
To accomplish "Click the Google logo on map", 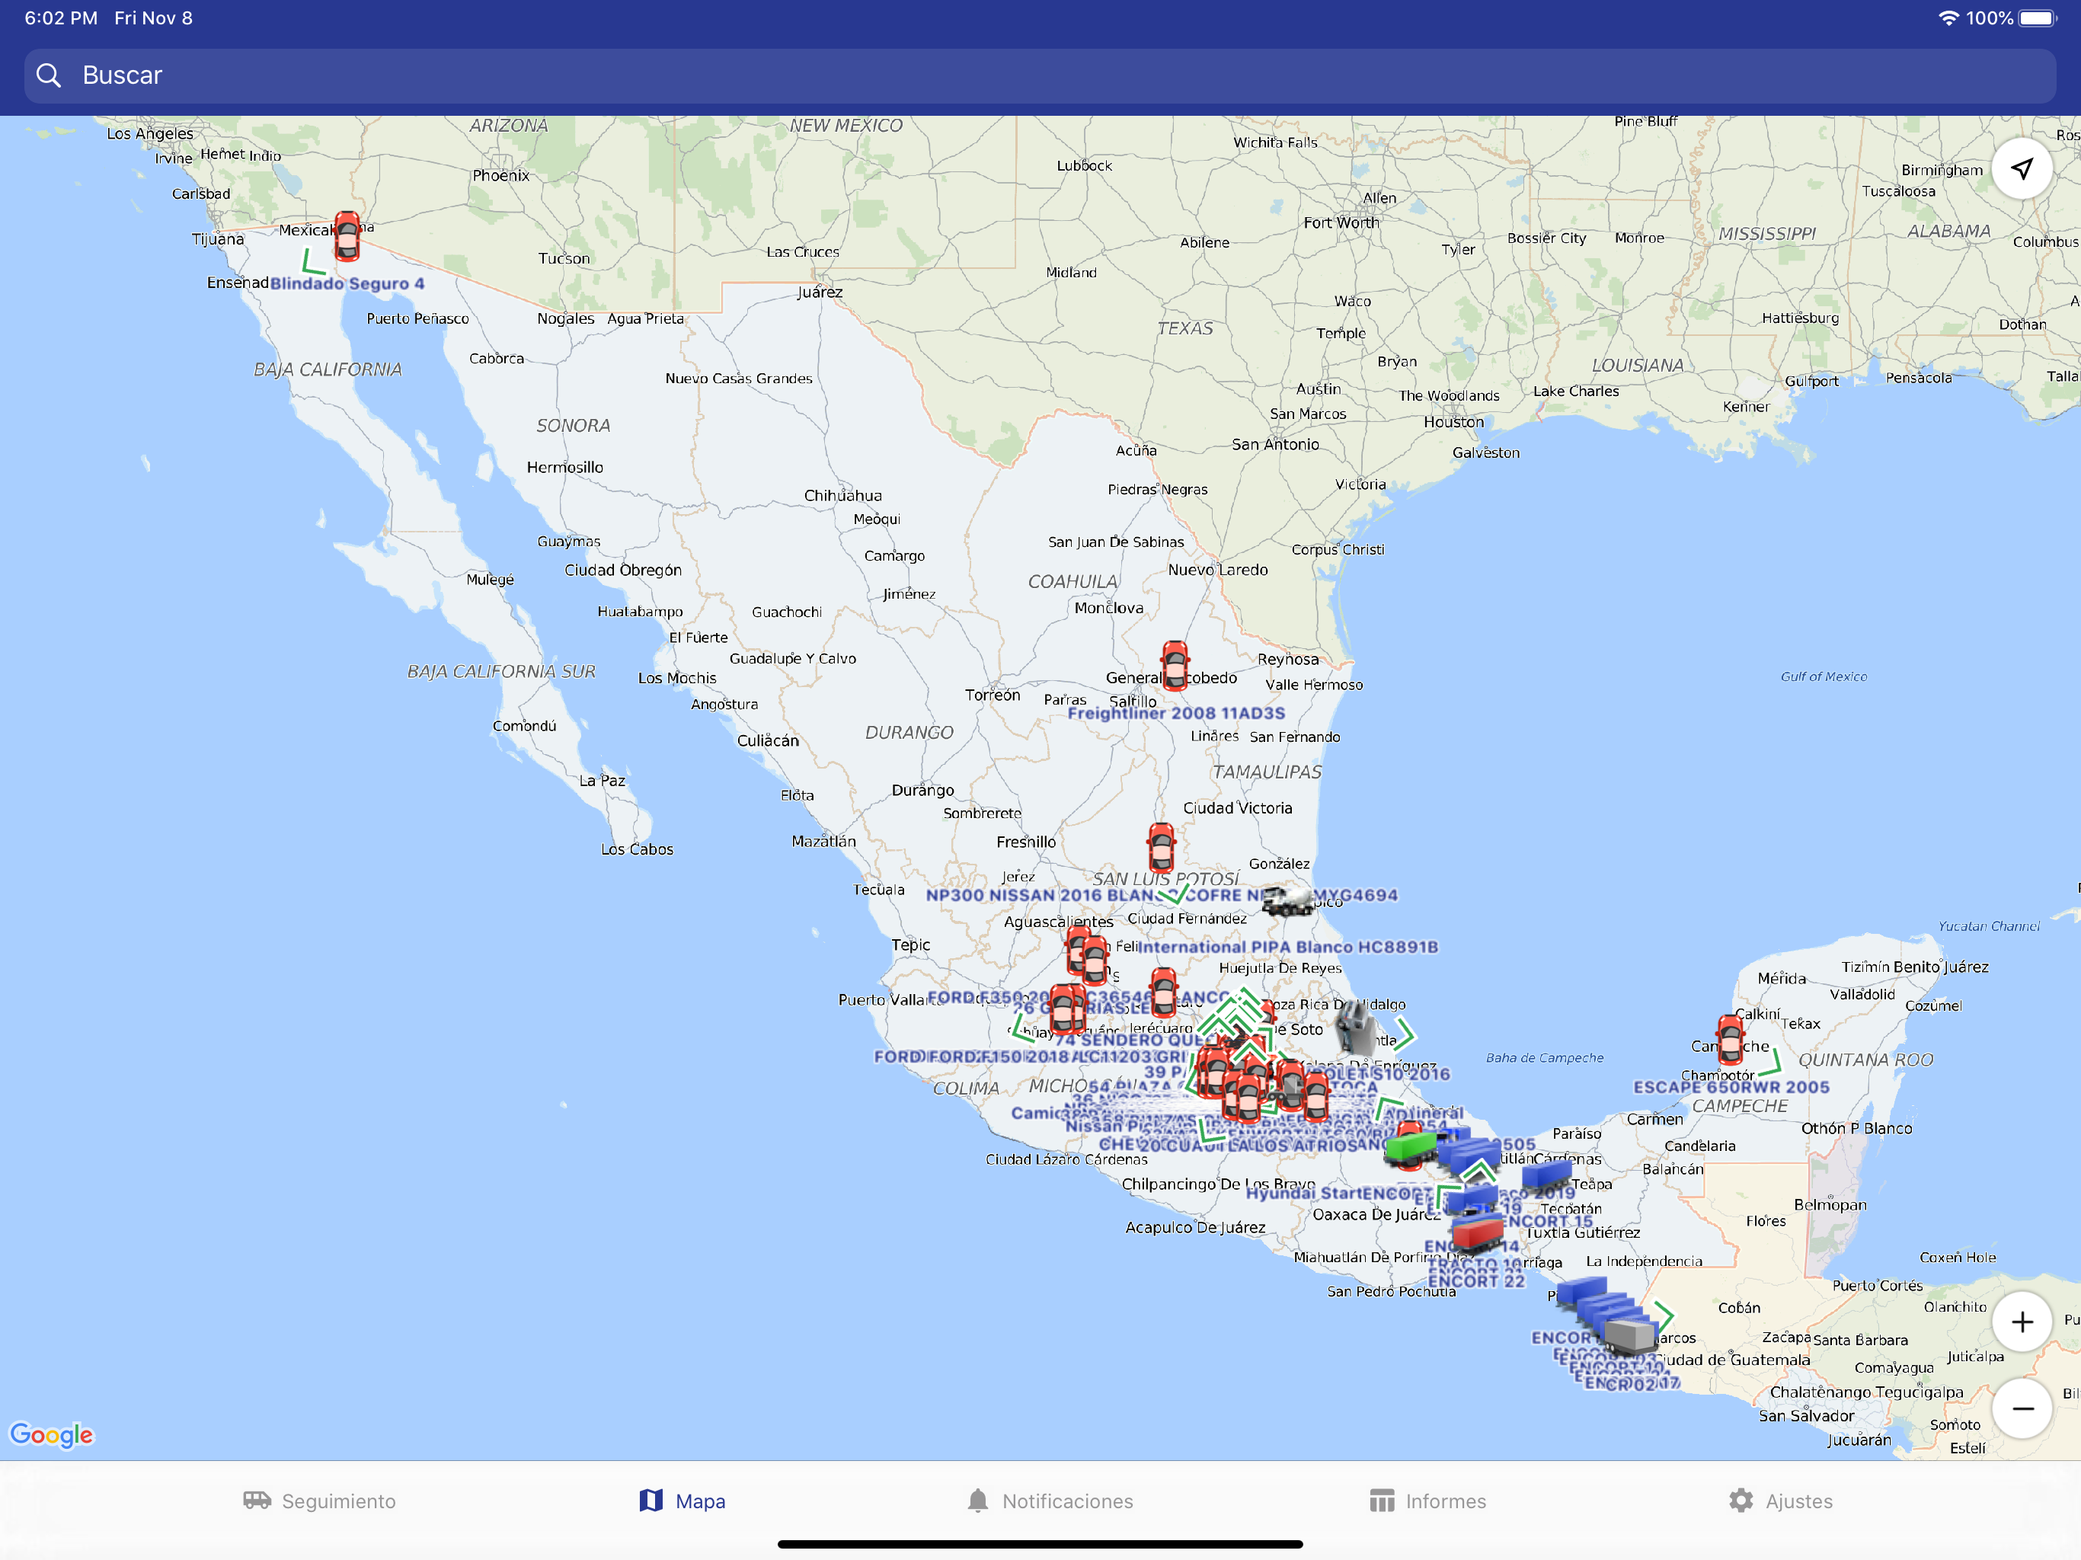I will pyautogui.click(x=51, y=1434).
